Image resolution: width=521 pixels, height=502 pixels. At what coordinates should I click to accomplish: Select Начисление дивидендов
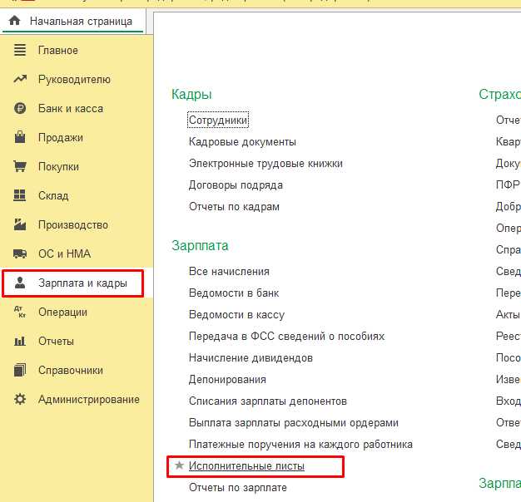point(251,358)
